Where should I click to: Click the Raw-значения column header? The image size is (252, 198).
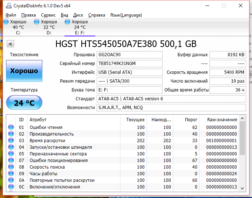coord(219,120)
